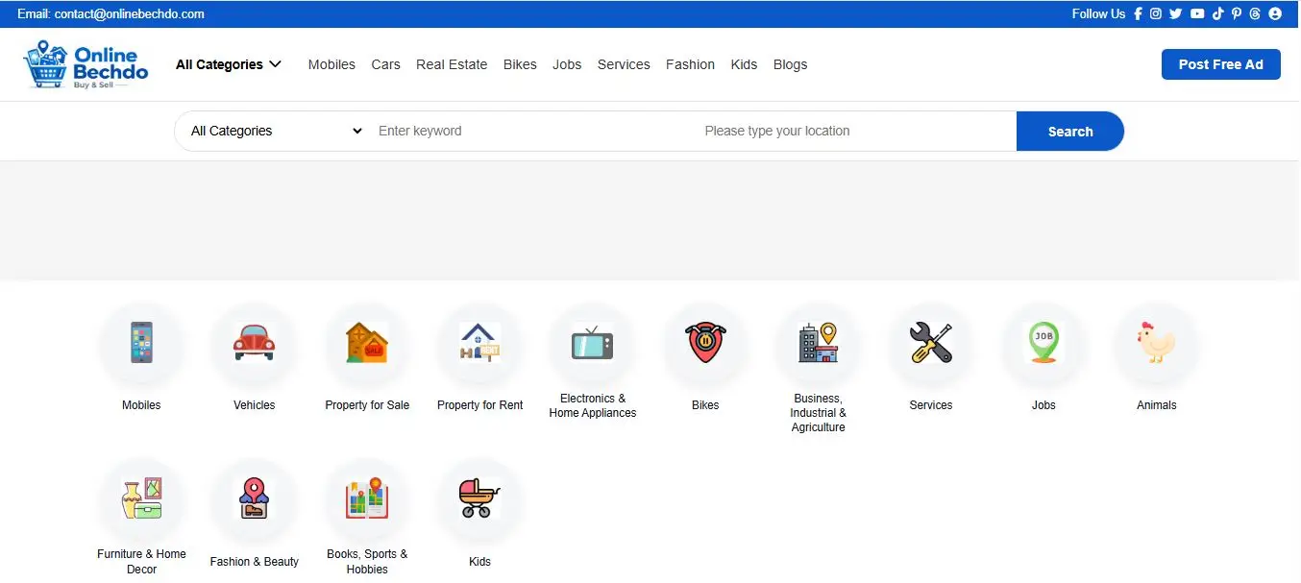Click the Online Bechdo logo
Screen dimensions: 1301x583
(x=86, y=64)
